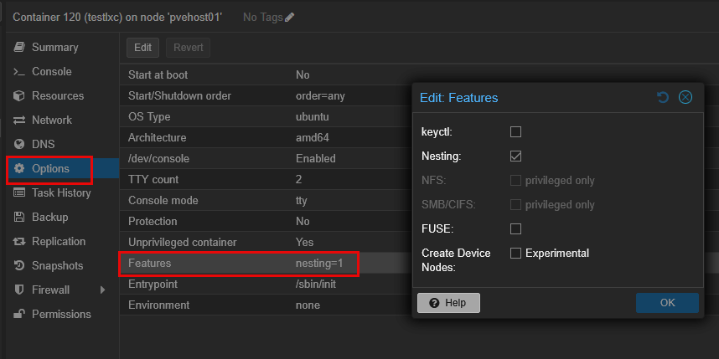The width and height of the screenshot is (719, 359).
Task: Select the Protection row
Action: pos(266,221)
